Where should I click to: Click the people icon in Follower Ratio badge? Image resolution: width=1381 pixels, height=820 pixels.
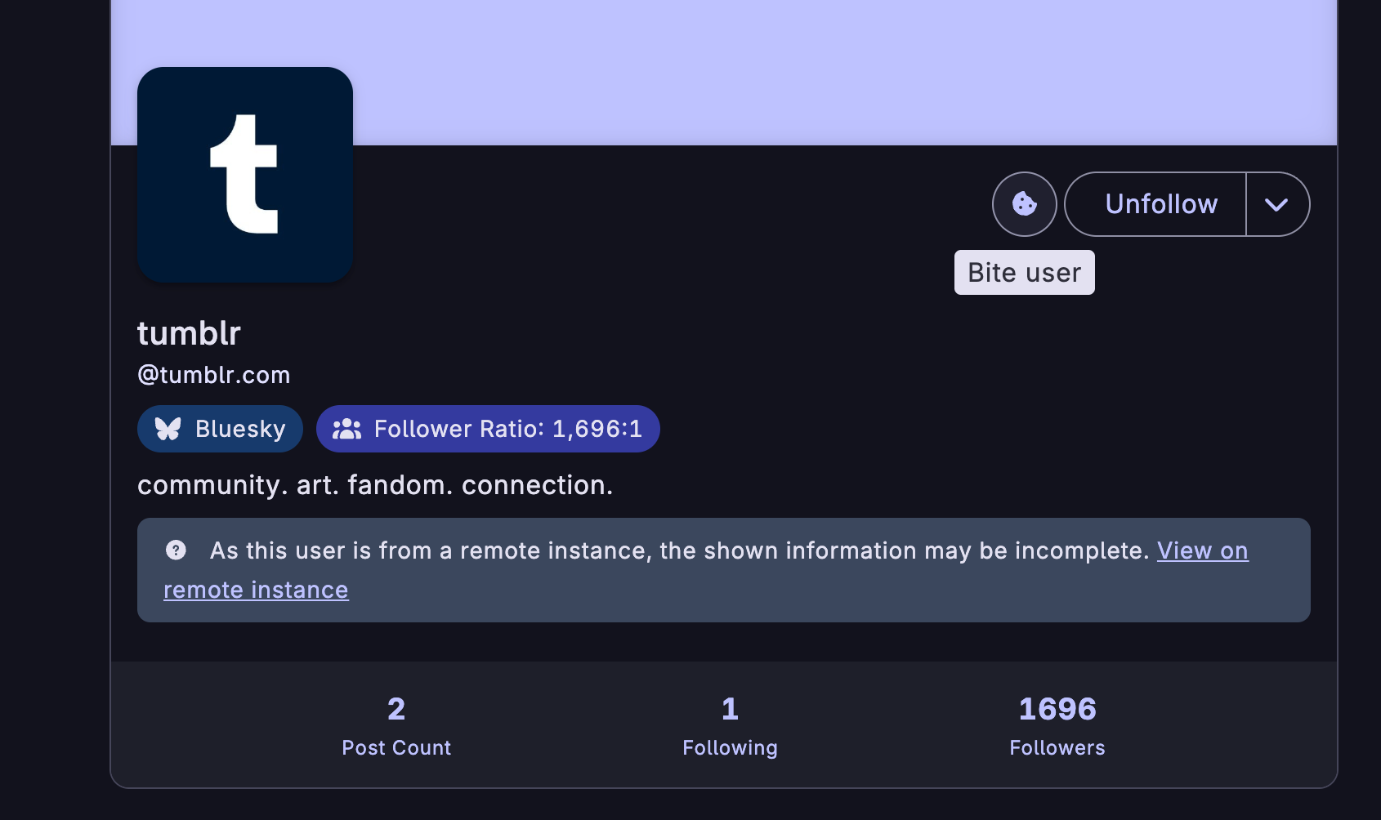[346, 429]
